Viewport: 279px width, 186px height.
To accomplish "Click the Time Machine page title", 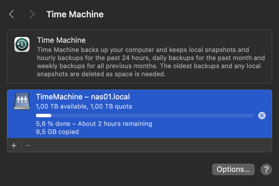I will point(75,14).
